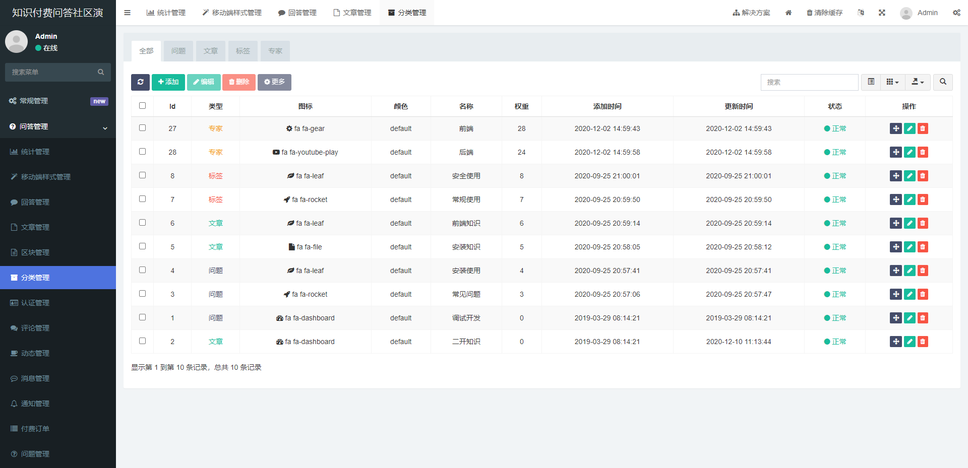Toggle fullscreen using the expand icon

pyautogui.click(x=882, y=13)
